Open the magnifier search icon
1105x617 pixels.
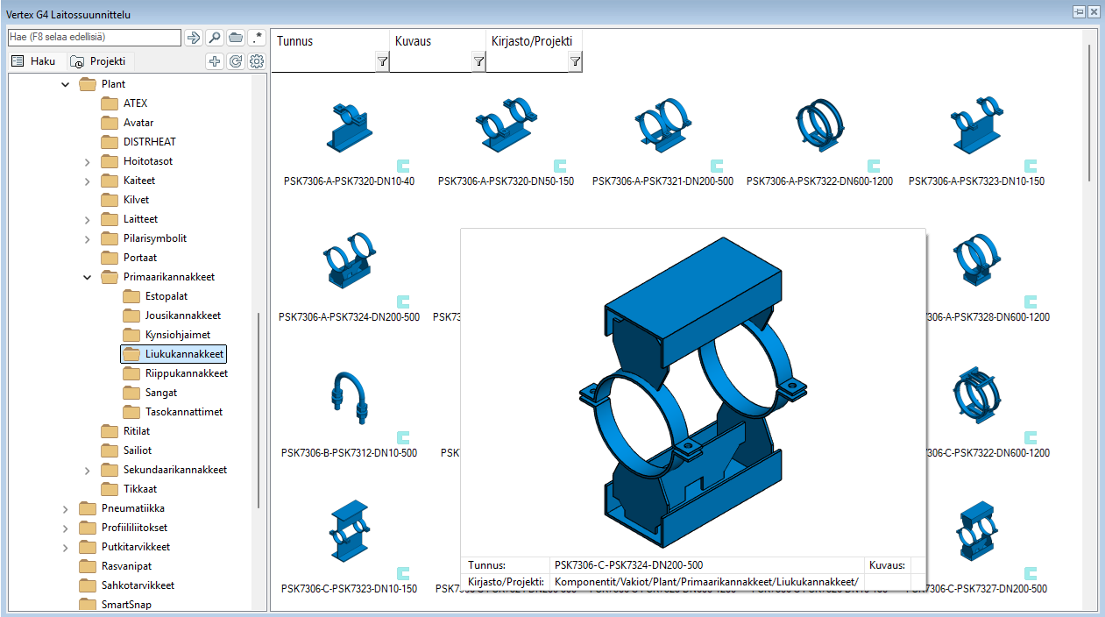point(215,37)
